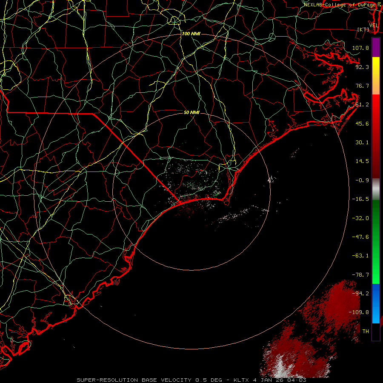Click the [KT] units label
Viewport: 383px width, 383px height.
click(363, 29)
